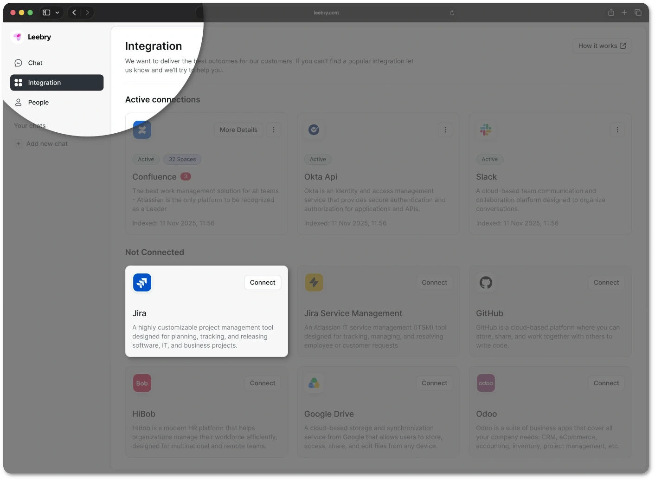Click the external-link icon in How it works
This screenshot has width=655, height=480.
click(x=623, y=45)
